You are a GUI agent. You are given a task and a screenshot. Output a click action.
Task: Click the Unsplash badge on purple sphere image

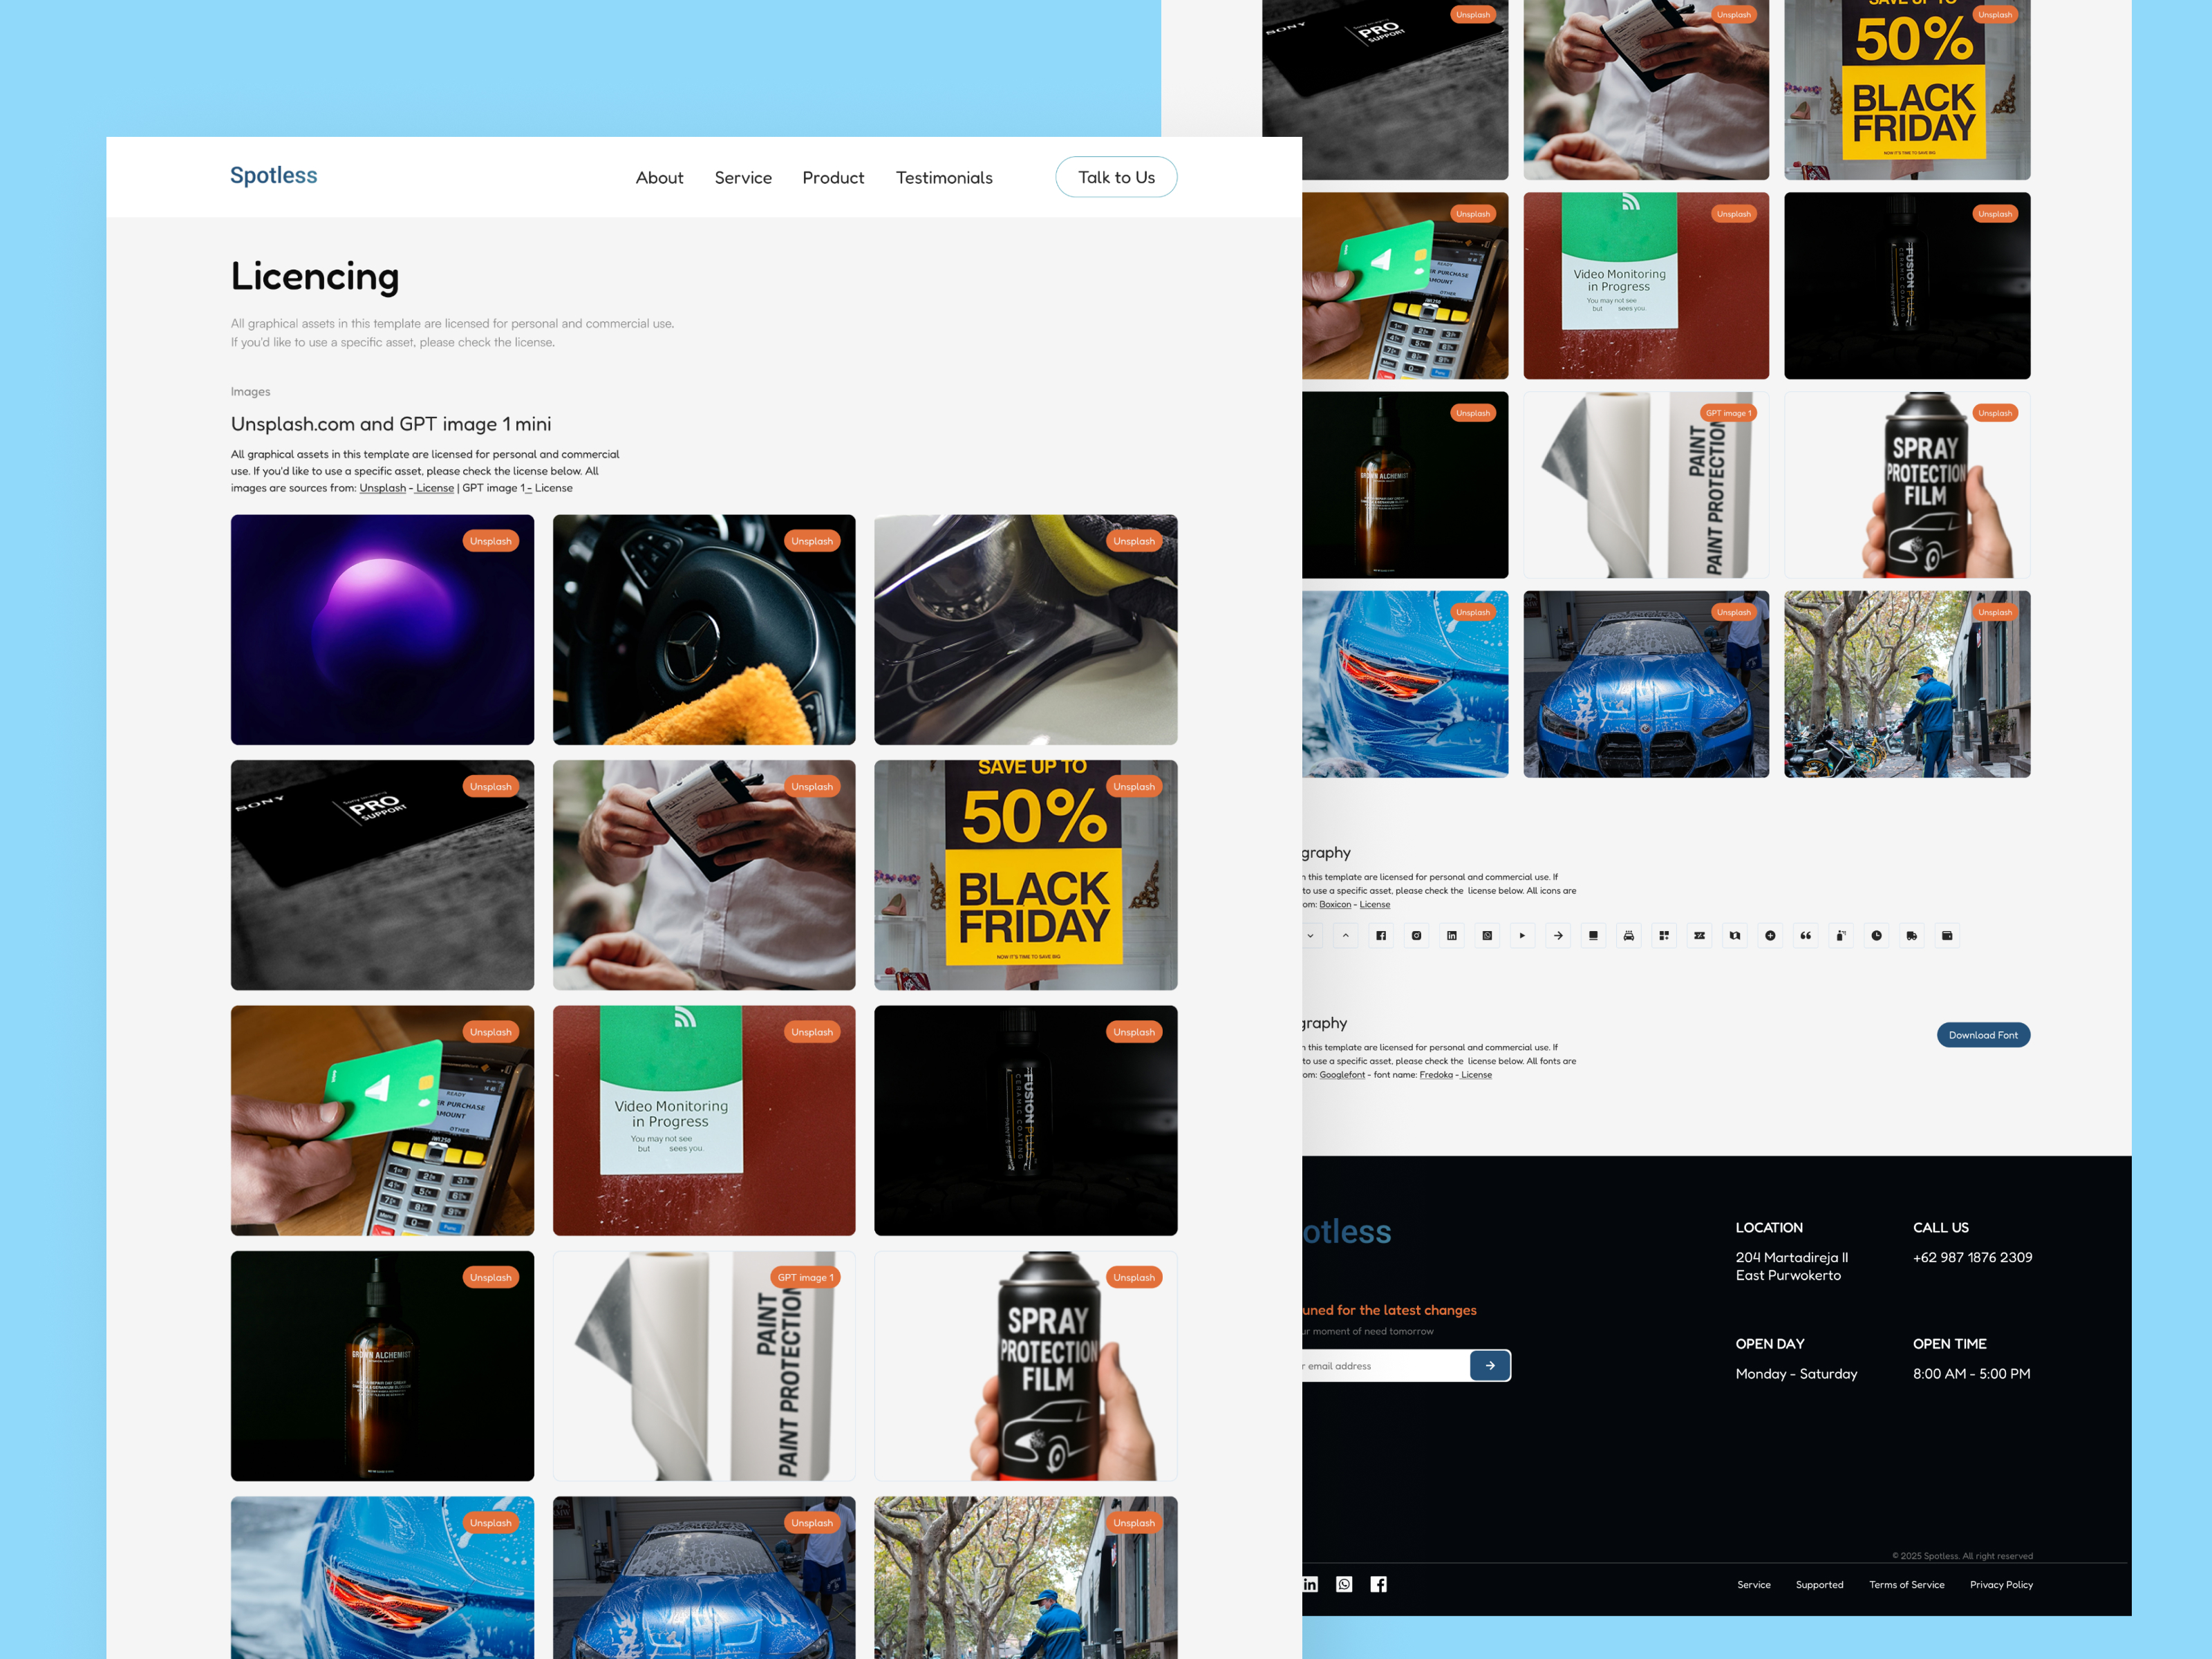click(490, 541)
